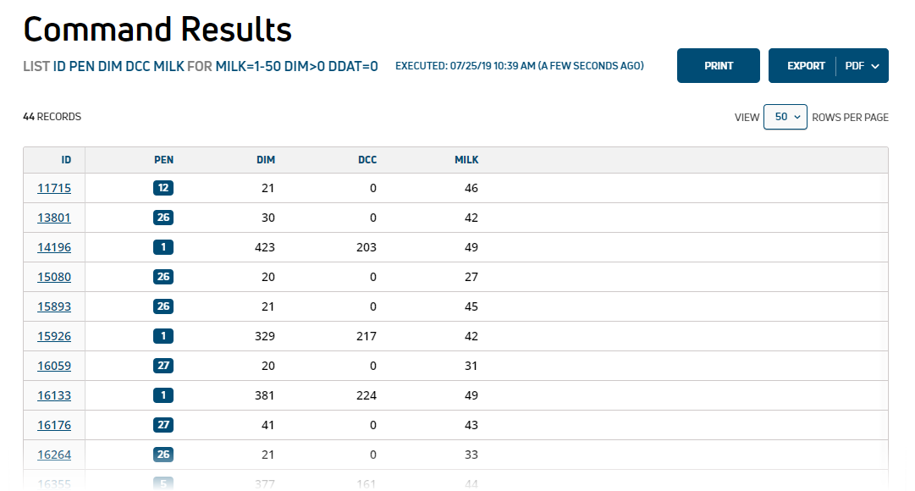This screenshot has width=915, height=491.
Task: Expand the rows per page selector showing 50
Action: click(x=785, y=117)
